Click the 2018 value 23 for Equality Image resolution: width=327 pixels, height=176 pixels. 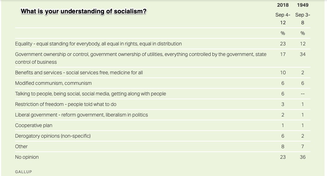point(283,44)
